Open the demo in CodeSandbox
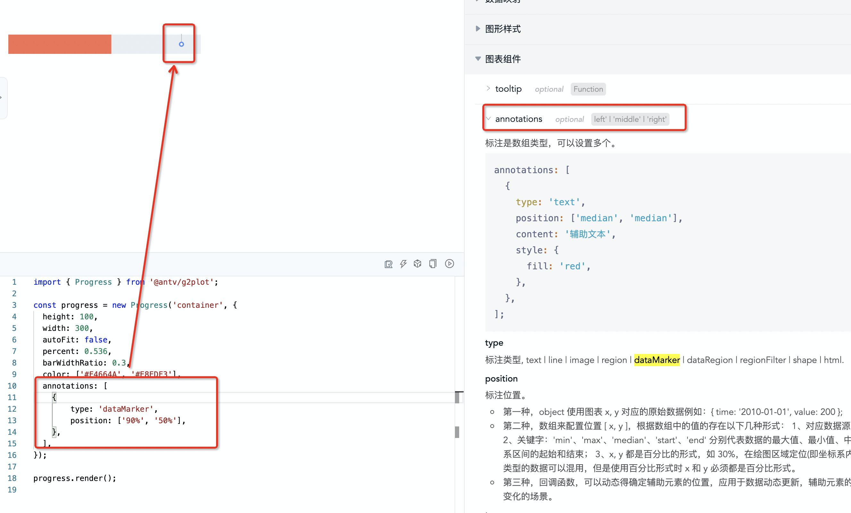Image resolution: width=851 pixels, height=513 pixels. tap(417, 264)
